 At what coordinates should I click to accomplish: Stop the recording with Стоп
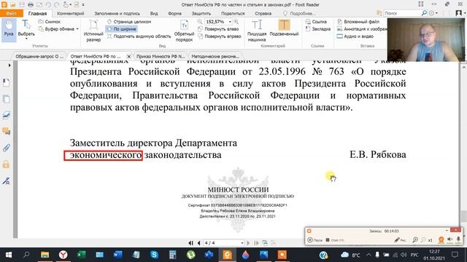click(335, 240)
